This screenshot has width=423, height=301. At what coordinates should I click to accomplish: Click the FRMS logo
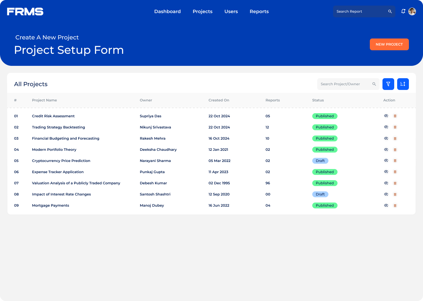(x=25, y=11)
